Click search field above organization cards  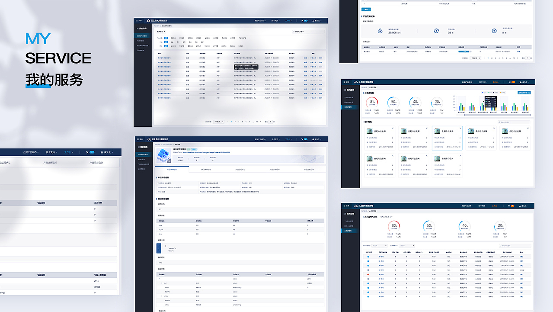click(x=513, y=122)
